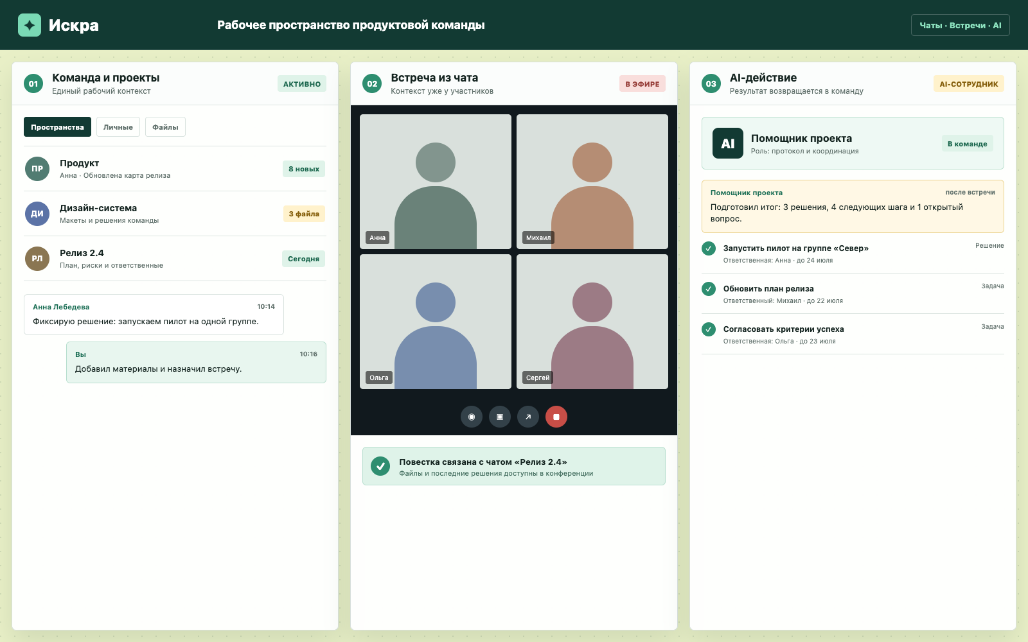Click «Задача» label next to Согласовать критерии успеха
This screenshot has height=642, width=1028.
click(x=993, y=326)
